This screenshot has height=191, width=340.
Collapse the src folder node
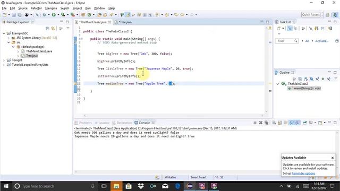point(8,42)
